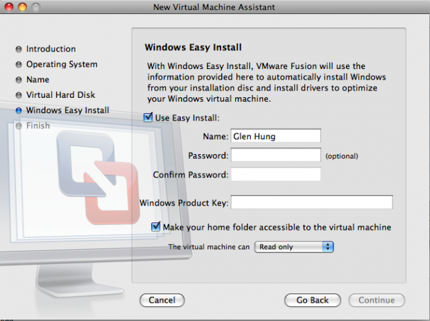Image resolution: width=430 pixels, height=321 pixels.
Task: Focus the Password input field
Action: coord(275,155)
